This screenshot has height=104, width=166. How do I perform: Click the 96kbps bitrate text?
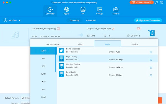[119, 75]
